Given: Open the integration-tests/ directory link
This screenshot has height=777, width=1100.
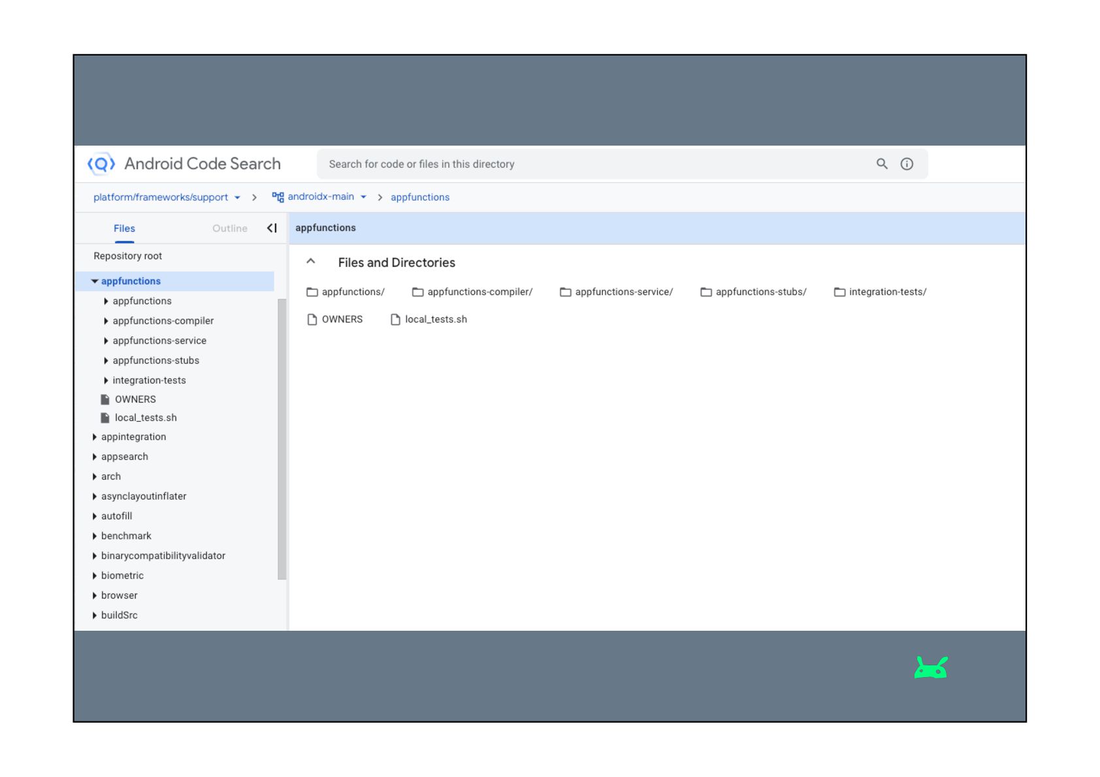Looking at the screenshot, I should tap(888, 292).
